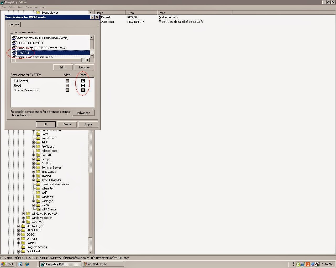This screenshot has width=336, height=268.
Task: Click the SeCEdit folder icon
Action: point(38,155)
